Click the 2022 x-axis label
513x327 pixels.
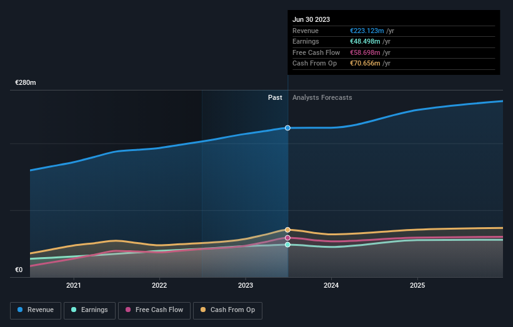(159, 285)
